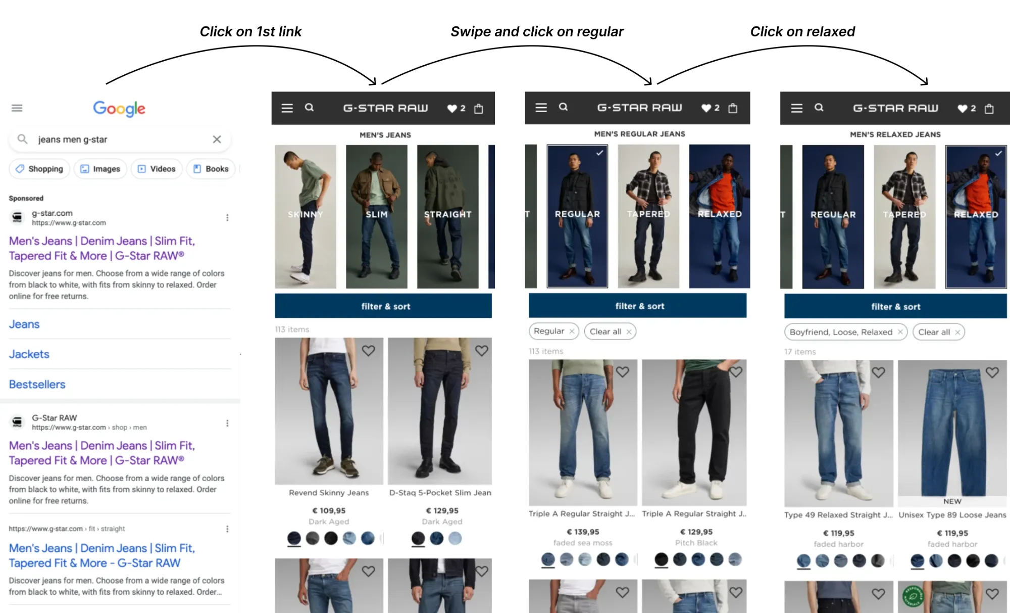1010x613 pixels.
Task: Switch to the Videos search tab
Action: pyautogui.click(x=157, y=169)
